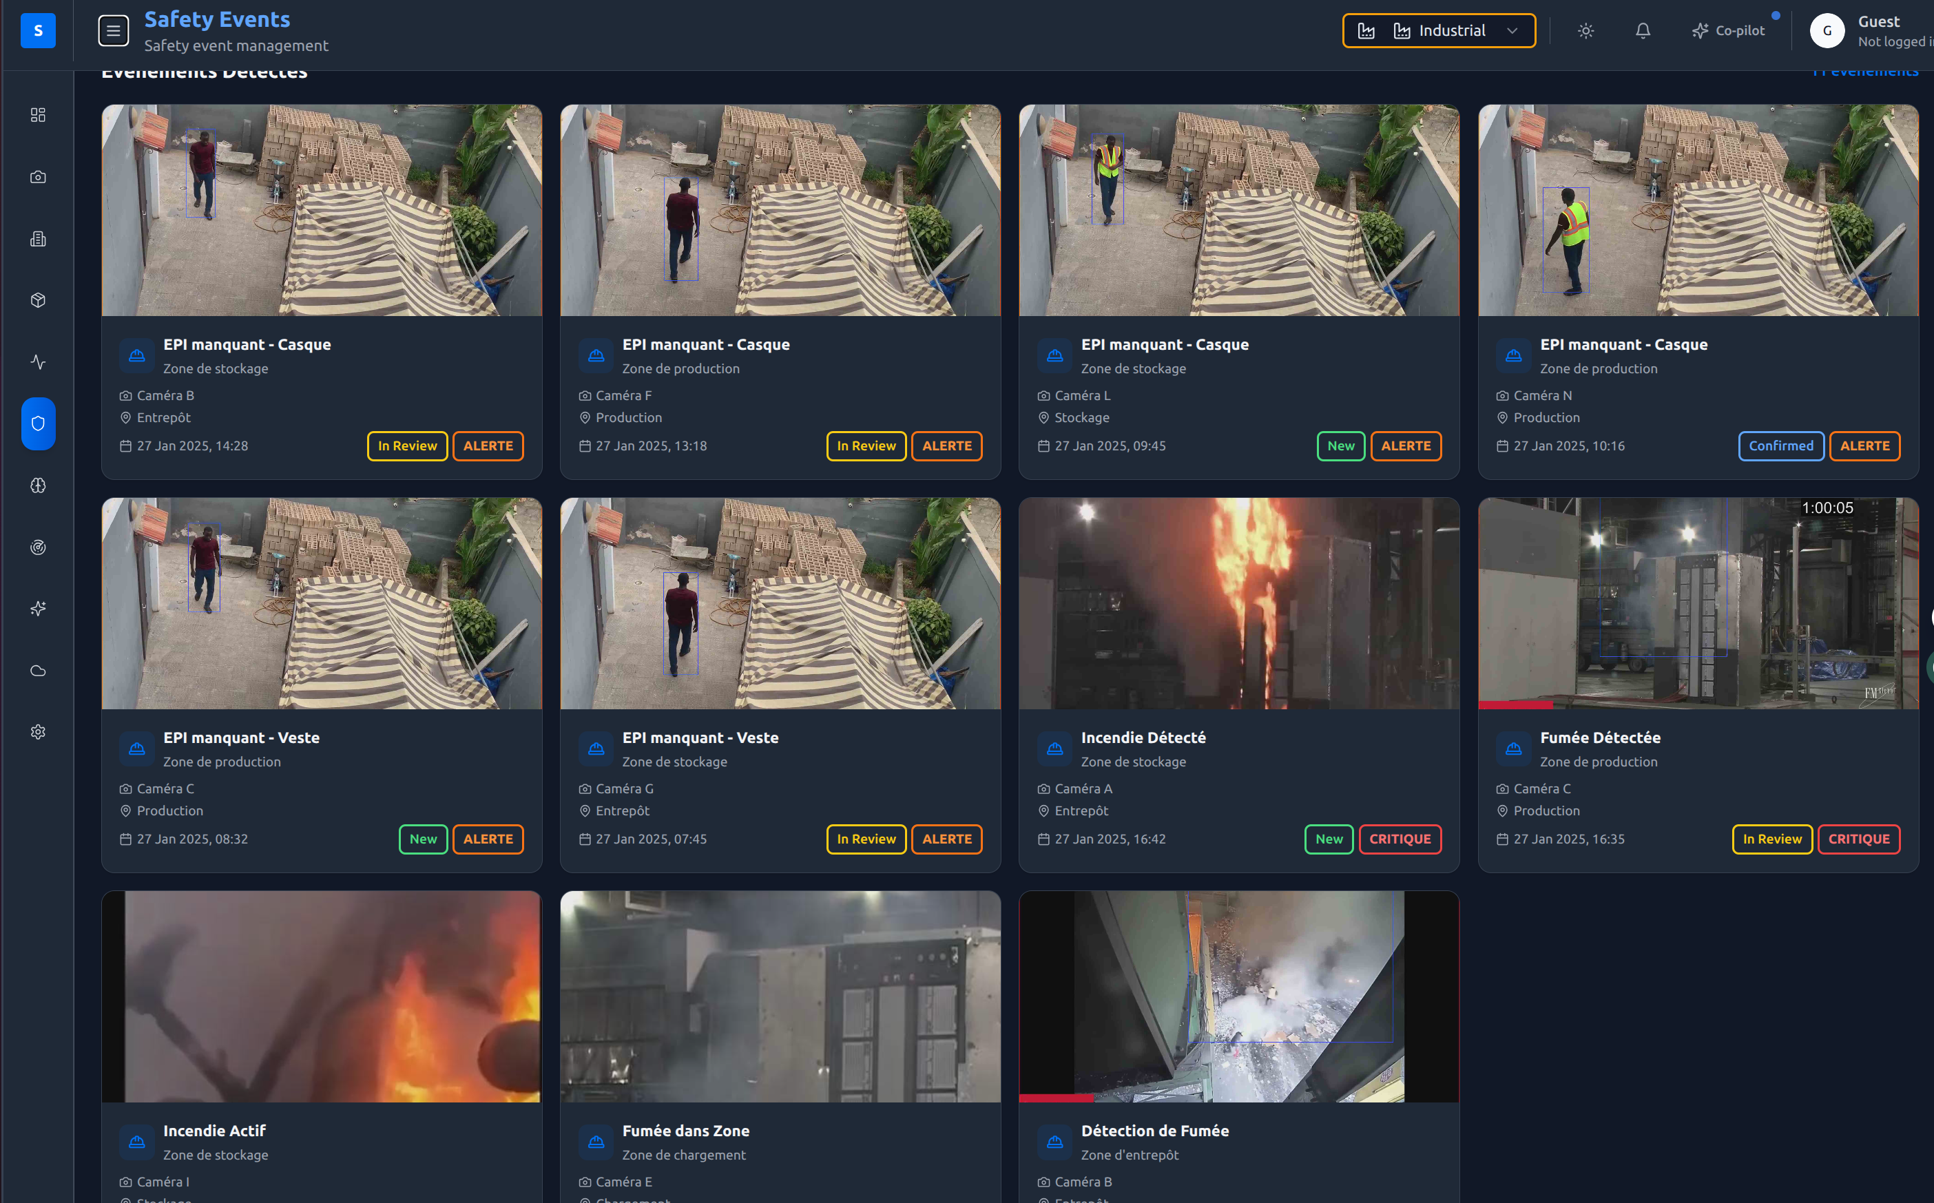Click date 27 Jan 2025, 14:28
1934x1203 pixels.
(193, 446)
